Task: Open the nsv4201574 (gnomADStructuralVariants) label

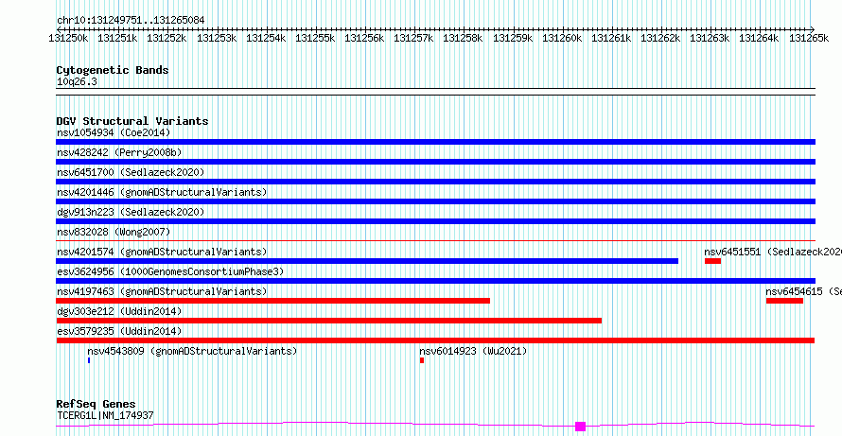Action: 162,252
